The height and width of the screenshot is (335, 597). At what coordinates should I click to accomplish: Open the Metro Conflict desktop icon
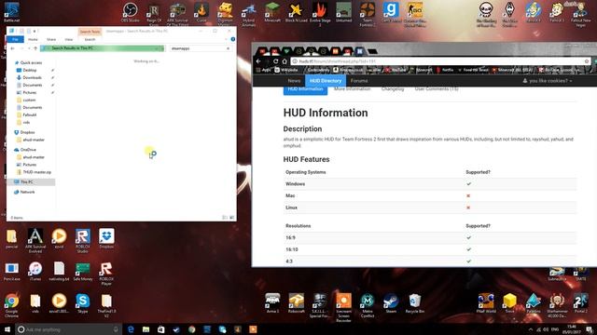point(367,305)
